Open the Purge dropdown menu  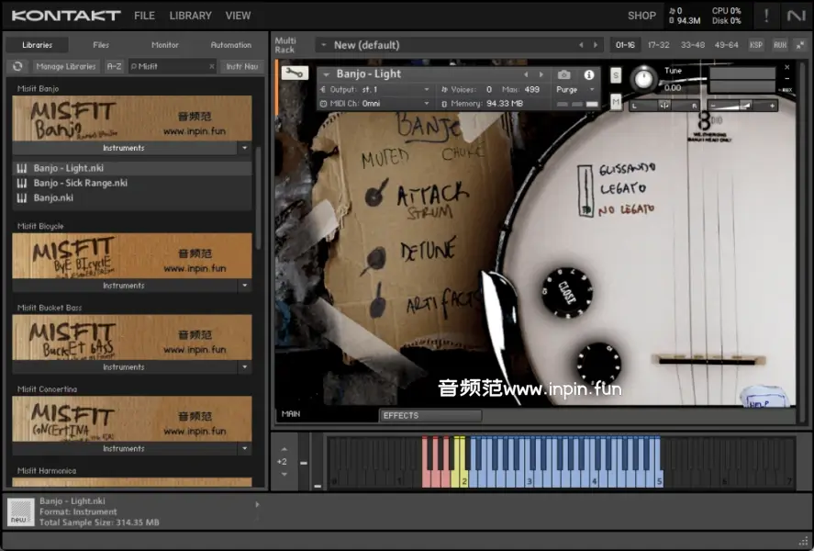point(575,89)
